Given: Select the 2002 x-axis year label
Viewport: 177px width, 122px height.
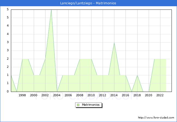Looking at the screenshot, I should [45, 95].
